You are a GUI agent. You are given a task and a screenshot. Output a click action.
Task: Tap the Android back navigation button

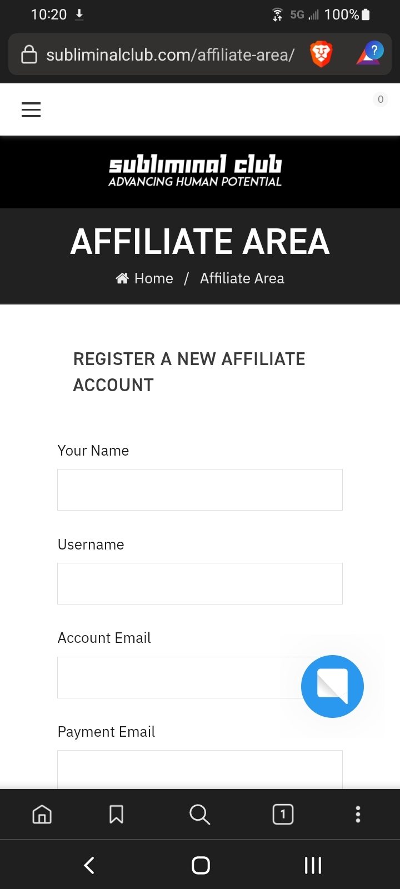click(89, 865)
